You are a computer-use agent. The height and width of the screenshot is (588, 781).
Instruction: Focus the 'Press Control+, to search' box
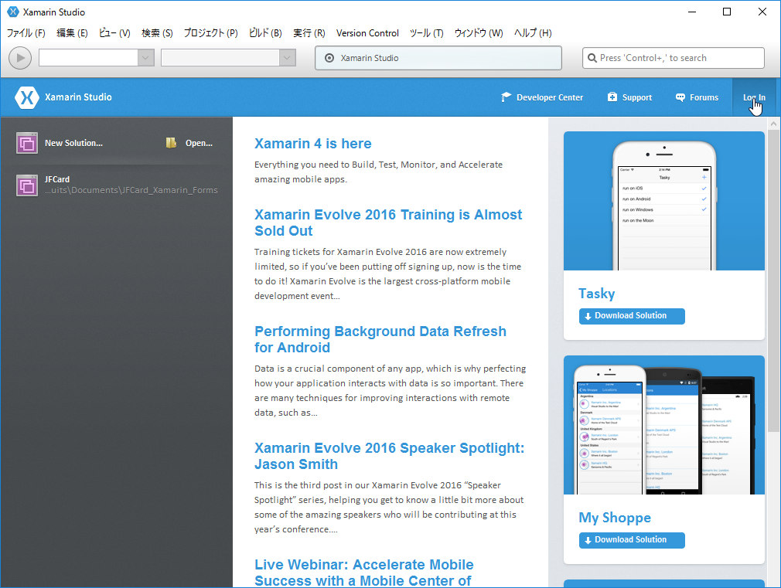click(674, 58)
